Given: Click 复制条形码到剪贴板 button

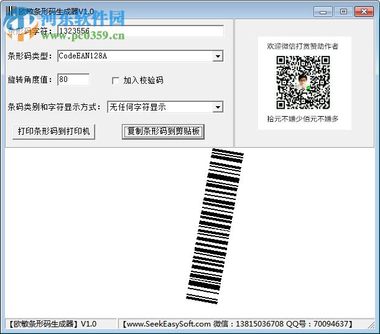Looking at the screenshot, I should point(163,132).
